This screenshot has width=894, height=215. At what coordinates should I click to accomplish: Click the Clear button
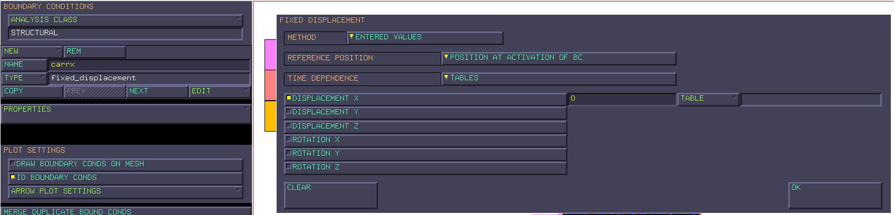(331, 195)
